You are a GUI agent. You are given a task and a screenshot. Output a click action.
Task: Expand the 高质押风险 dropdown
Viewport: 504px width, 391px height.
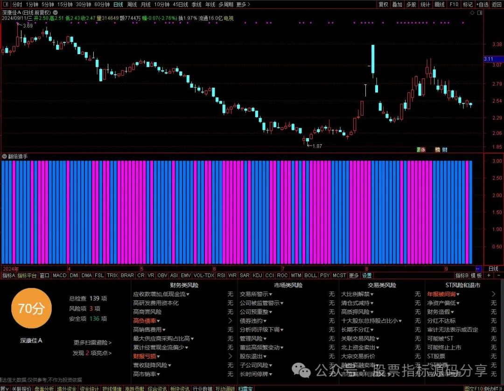(x=372, y=312)
